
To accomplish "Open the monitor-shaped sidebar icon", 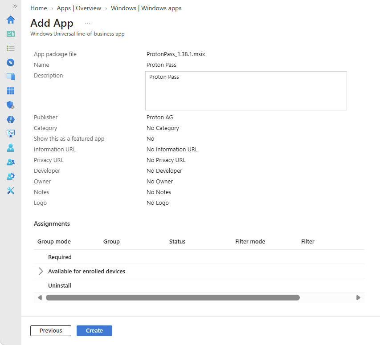I will (x=11, y=134).
